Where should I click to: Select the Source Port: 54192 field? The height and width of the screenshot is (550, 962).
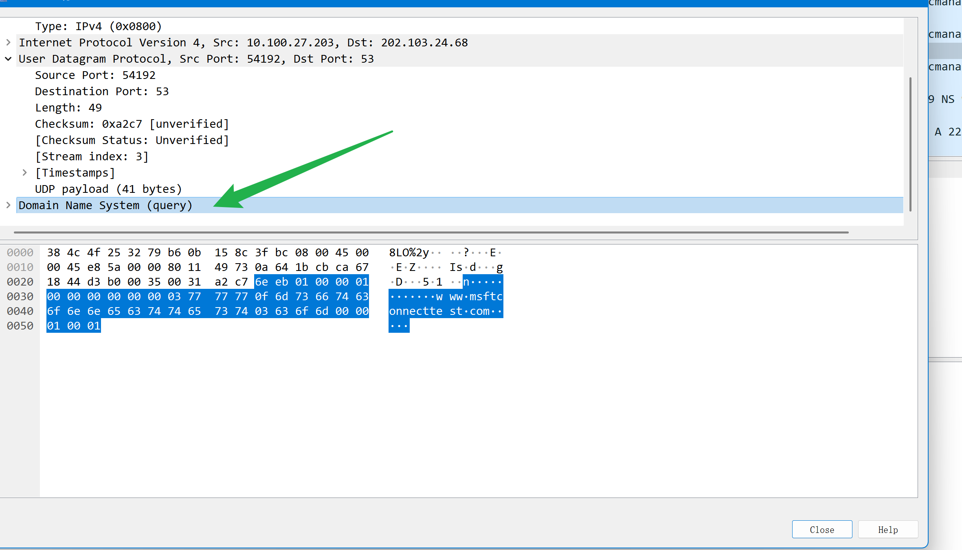(95, 75)
